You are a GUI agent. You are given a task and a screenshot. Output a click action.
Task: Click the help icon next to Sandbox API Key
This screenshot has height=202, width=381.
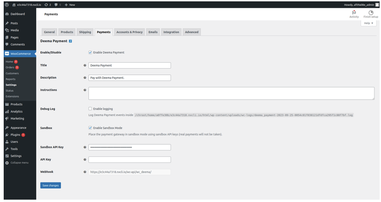pos(85,147)
